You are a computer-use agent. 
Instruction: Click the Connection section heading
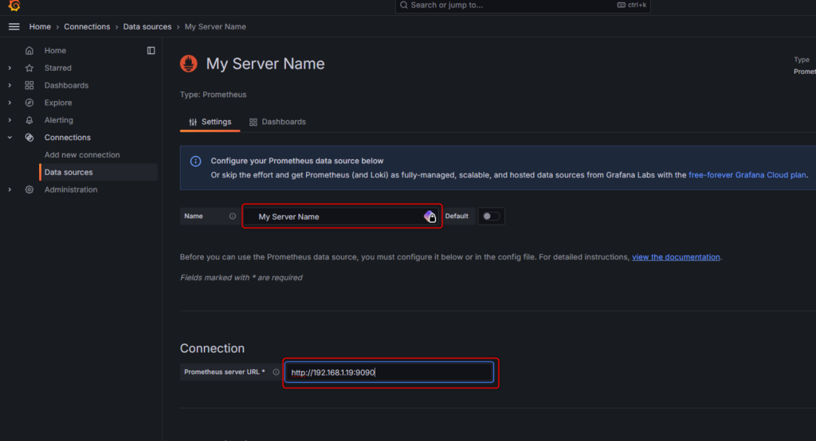click(212, 349)
